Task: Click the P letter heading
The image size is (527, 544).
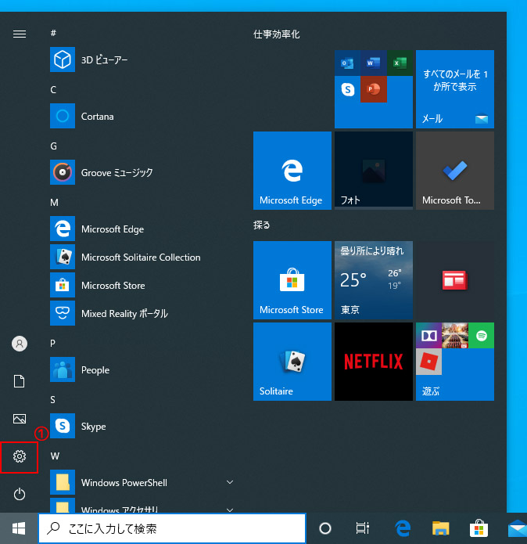Action: coord(52,343)
